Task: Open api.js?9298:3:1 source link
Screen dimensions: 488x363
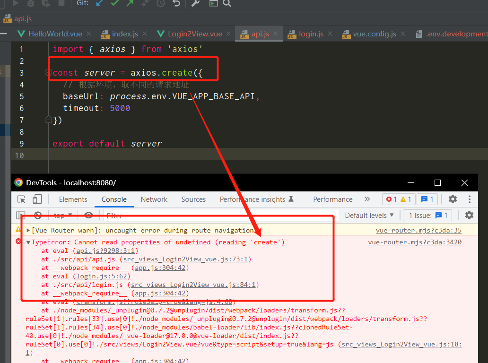Action: coord(105,251)
